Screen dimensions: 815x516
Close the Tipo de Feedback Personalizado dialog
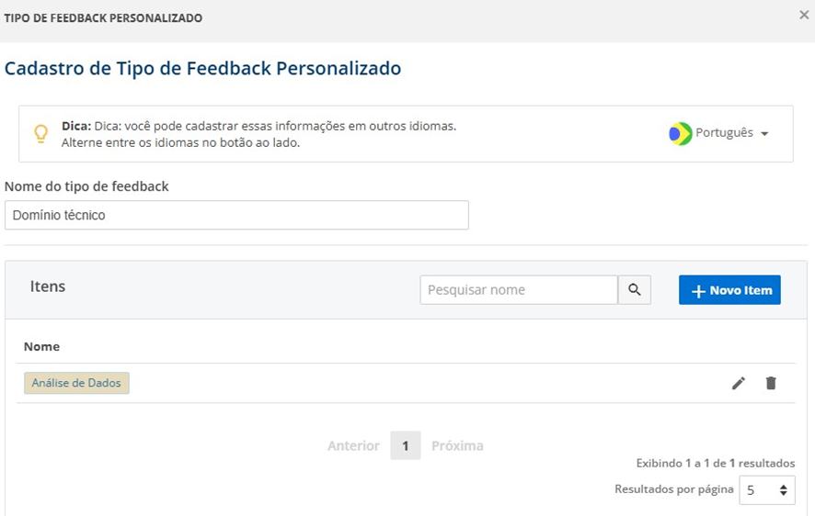(804, 15)
